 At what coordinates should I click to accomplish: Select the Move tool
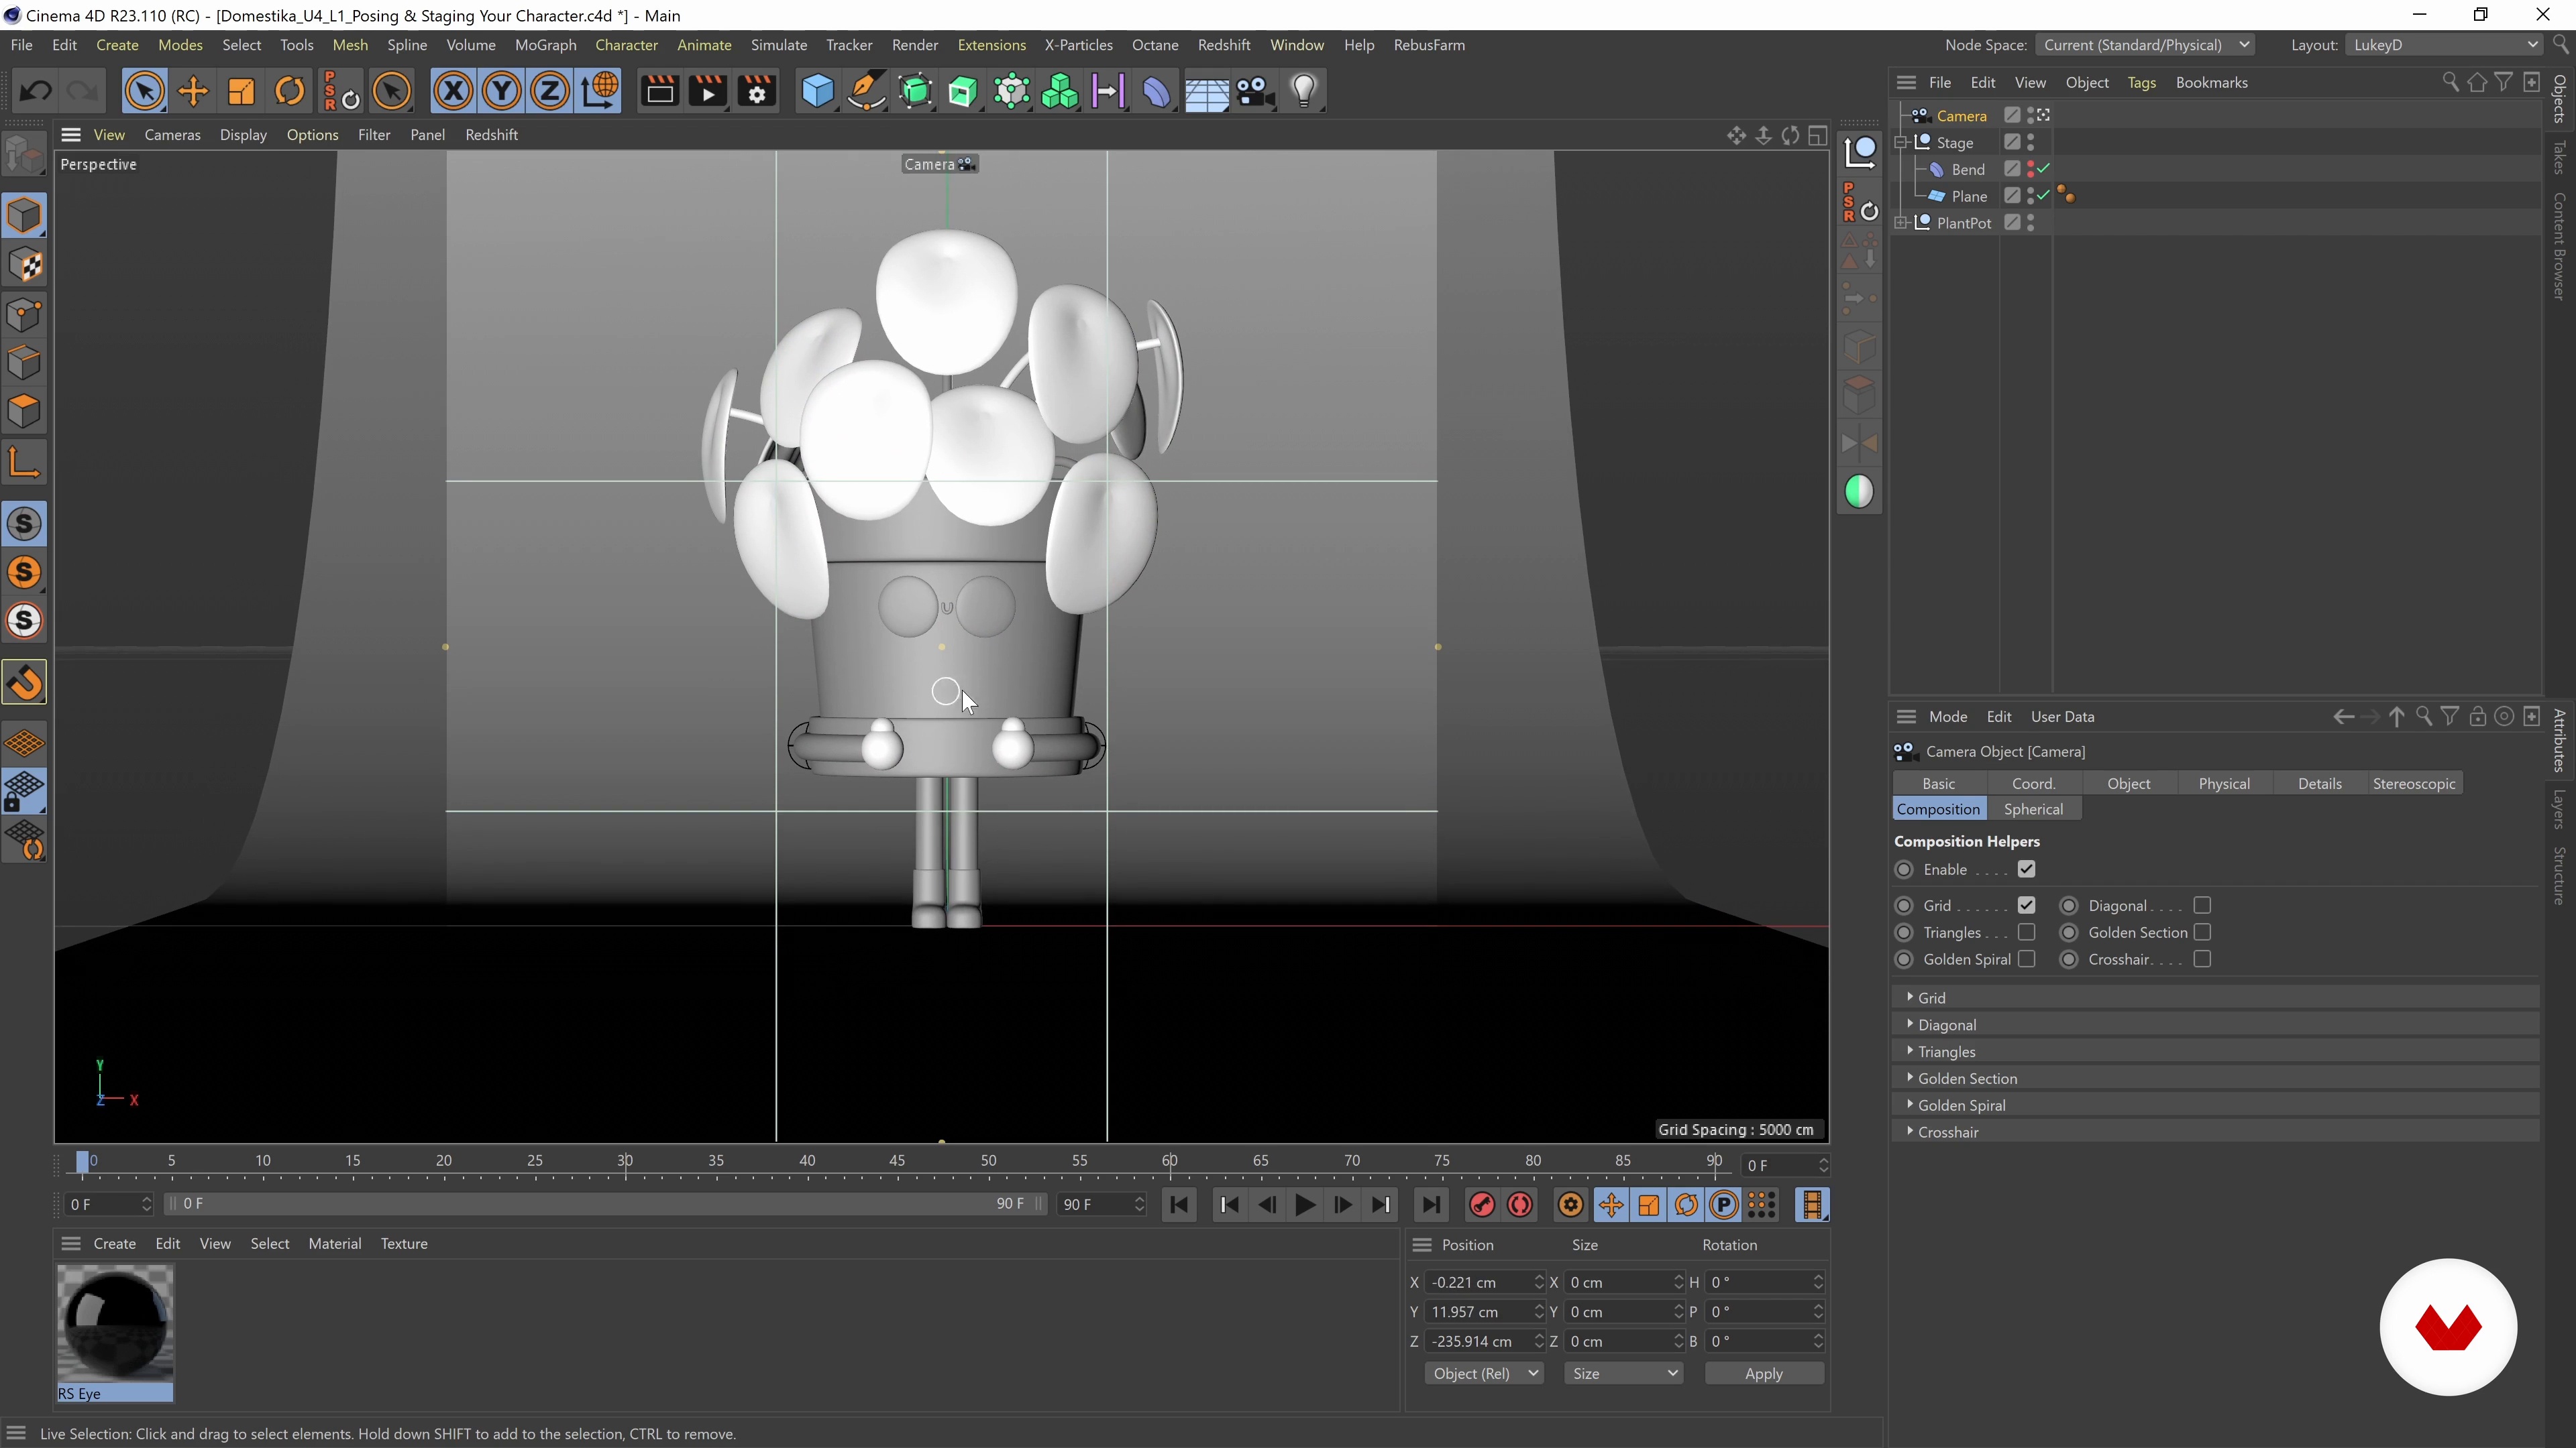[x=193, y=92]
